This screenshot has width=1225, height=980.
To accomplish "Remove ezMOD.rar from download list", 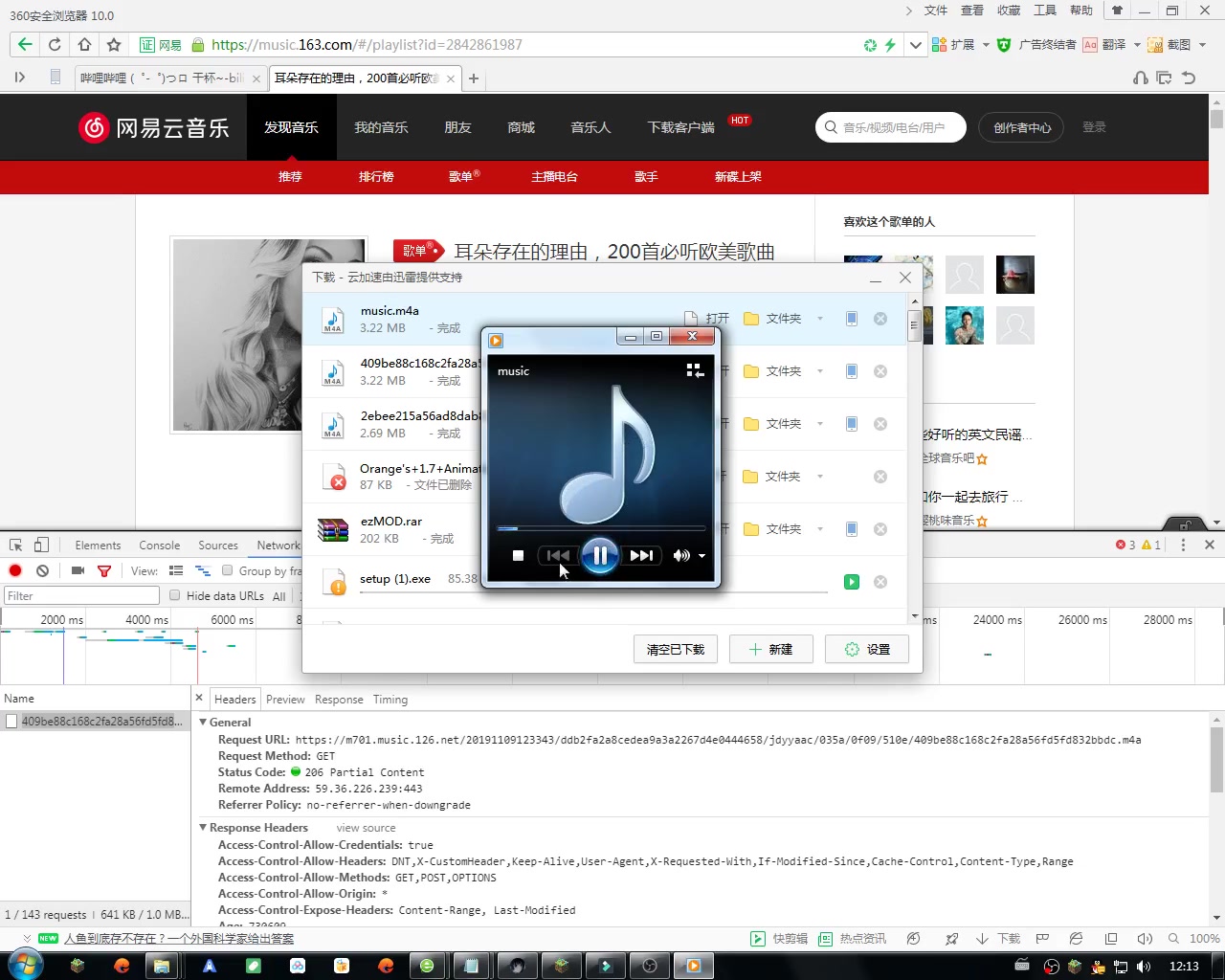I will [x=880, y=529].
